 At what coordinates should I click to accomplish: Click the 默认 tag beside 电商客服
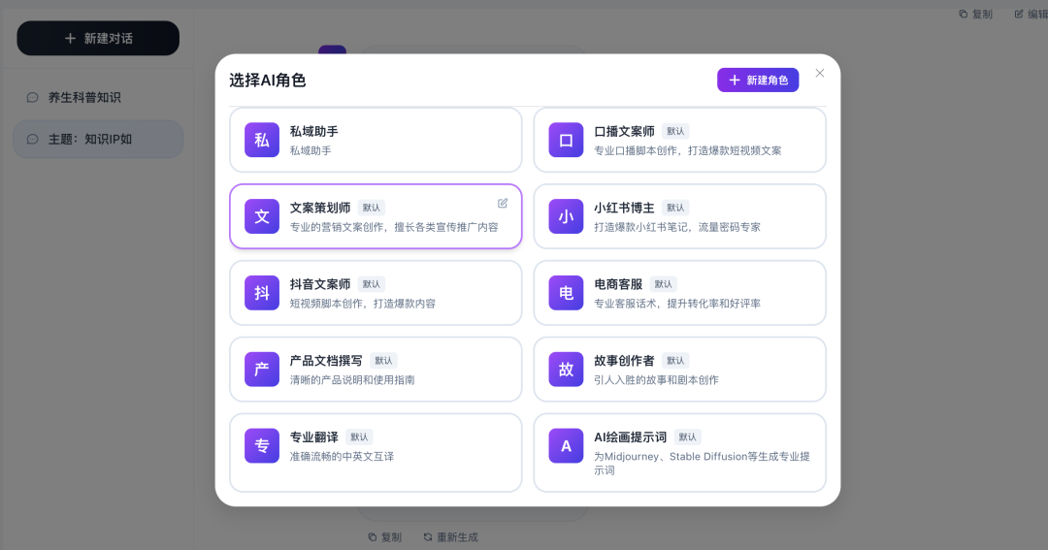(x=664, y=284)
